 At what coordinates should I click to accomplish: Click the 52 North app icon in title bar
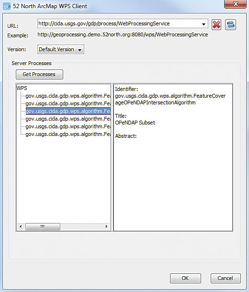point(7,7)
